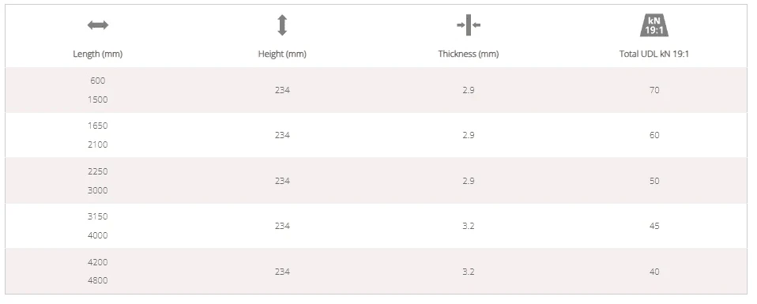This screenshot has height=304, width=757.
Task: Click the UDL value 40
Action: tap(654, 272)
